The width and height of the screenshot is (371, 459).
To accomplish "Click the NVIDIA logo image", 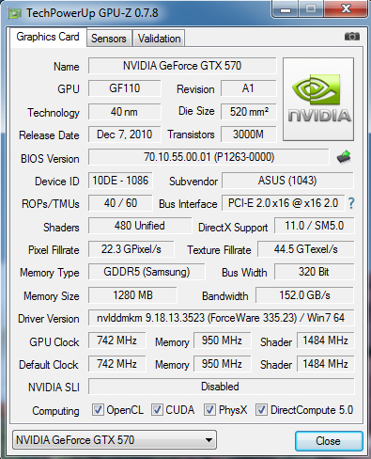I will (318, 99).
